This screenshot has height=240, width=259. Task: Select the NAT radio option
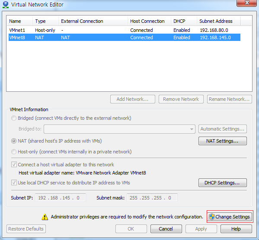click(14, 141)
